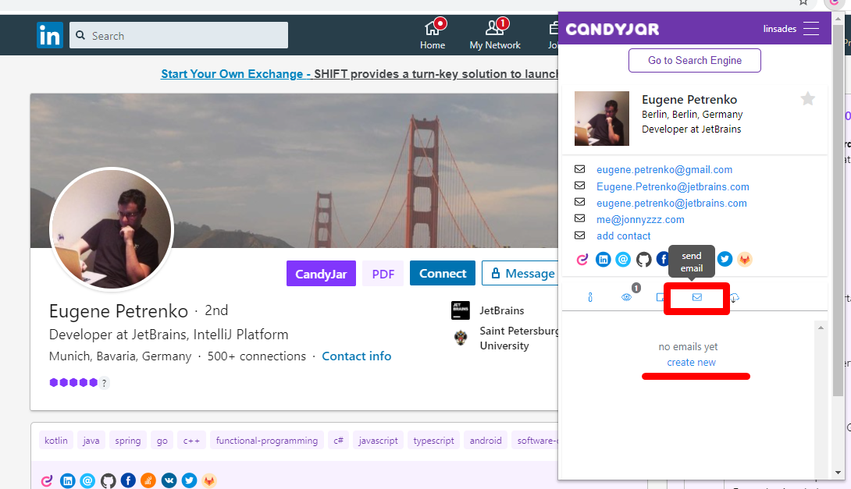Screen dimensions: 851x489
Task: Click the purple hexagon rating indicator
Action: point(73,383)
